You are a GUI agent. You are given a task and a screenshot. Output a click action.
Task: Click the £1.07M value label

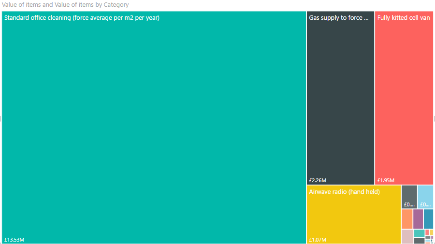(x=318, y=240)
